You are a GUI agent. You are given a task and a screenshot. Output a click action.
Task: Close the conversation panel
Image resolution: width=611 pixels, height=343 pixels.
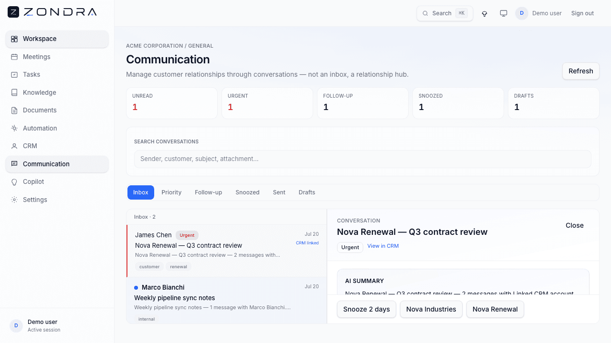pos(575,225)
